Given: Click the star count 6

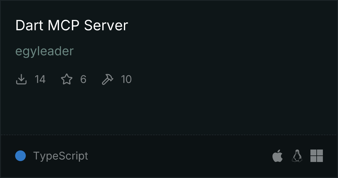Looking at the screenshot, I should pos(83,79).
